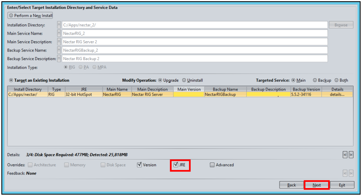Sort by Install Directory column header
Viewport: 362px width, 196px height.
tap(28, 89)
